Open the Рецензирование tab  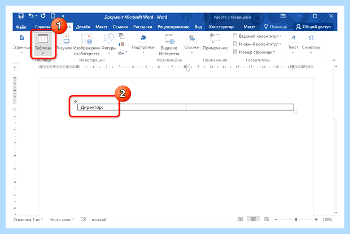tap(173, 27)
